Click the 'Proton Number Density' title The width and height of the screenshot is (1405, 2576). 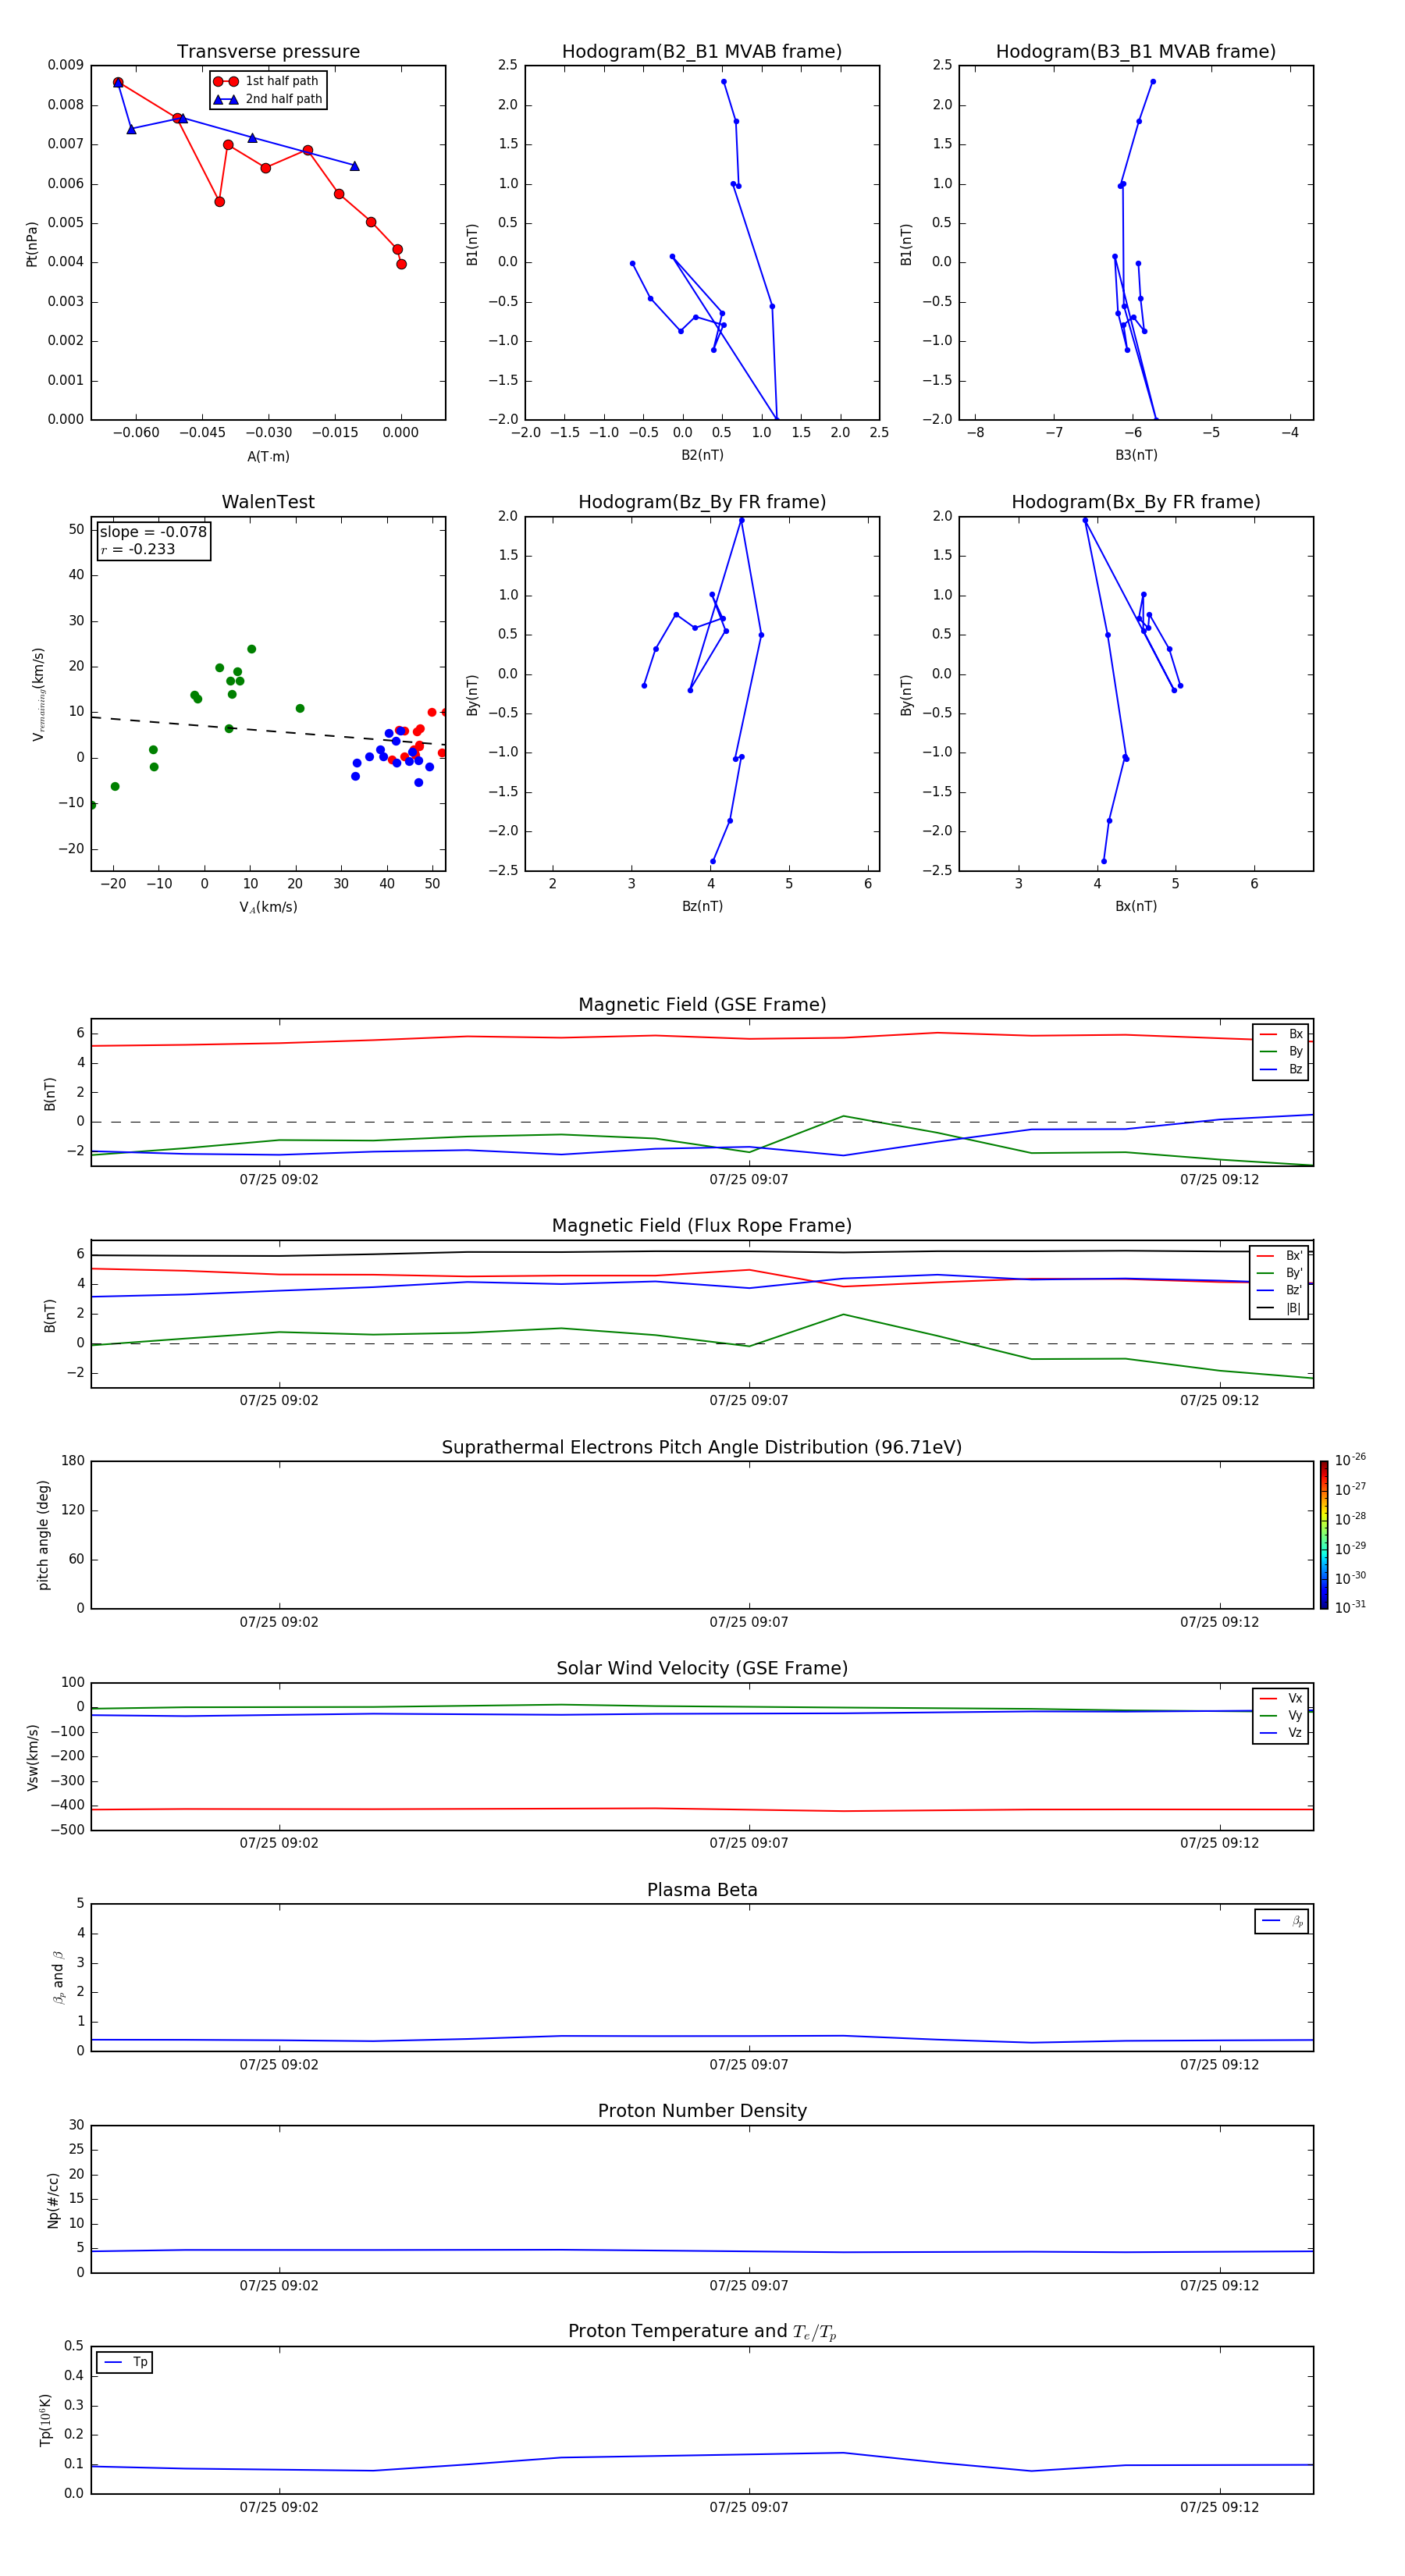pos(702,2111)
